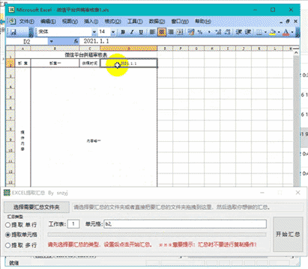
Task: Click the Borders icon
Action: click(x=260, y=32)
